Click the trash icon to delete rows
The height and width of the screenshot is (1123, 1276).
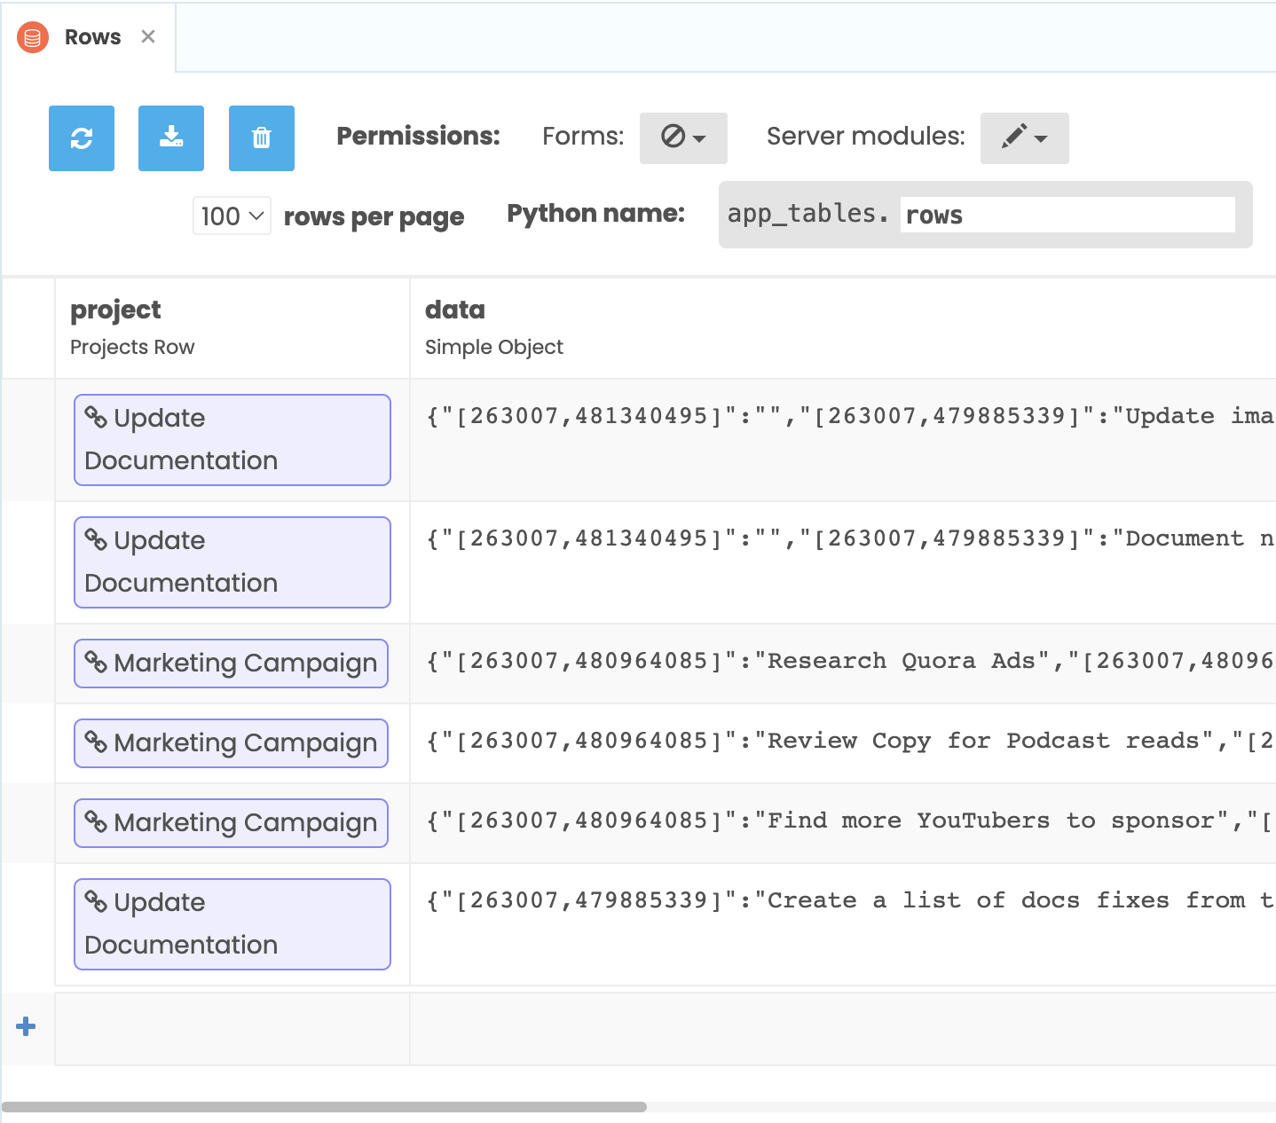(x=261, y=138)
